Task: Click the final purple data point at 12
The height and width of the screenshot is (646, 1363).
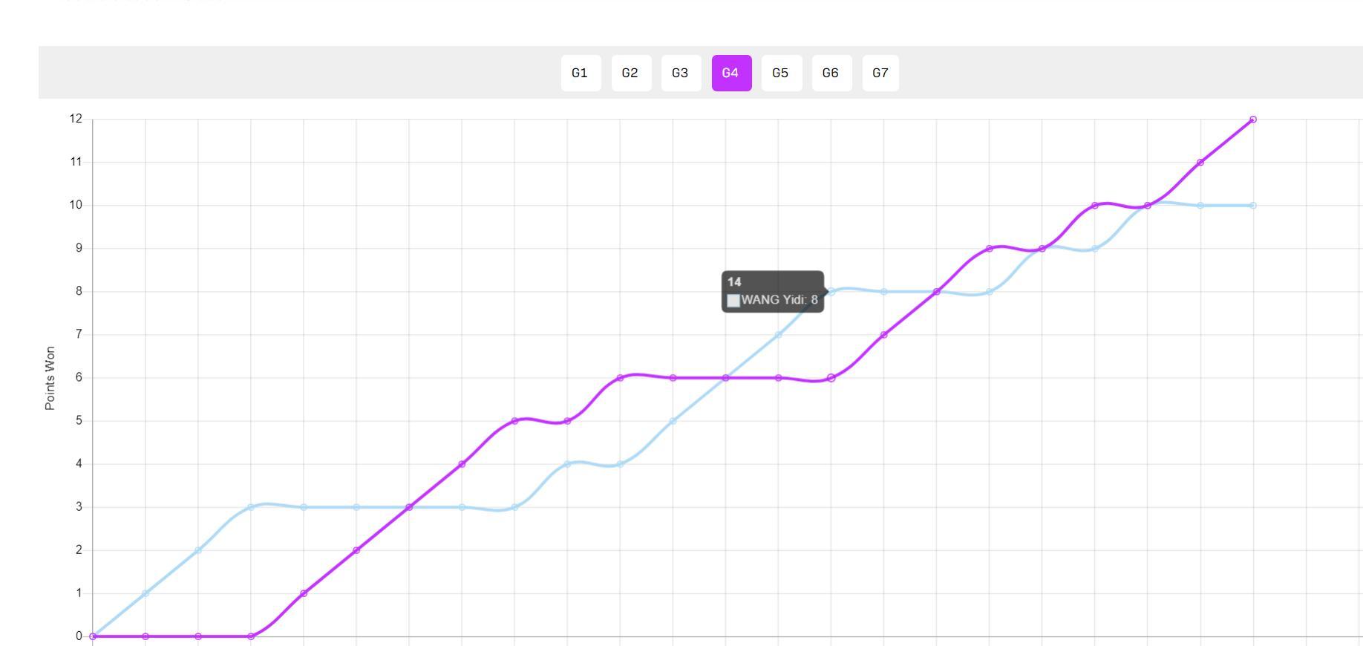Action: 1253,120
